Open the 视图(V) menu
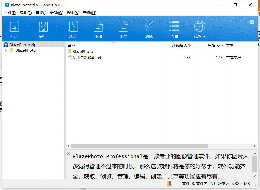 coord(73,13)
